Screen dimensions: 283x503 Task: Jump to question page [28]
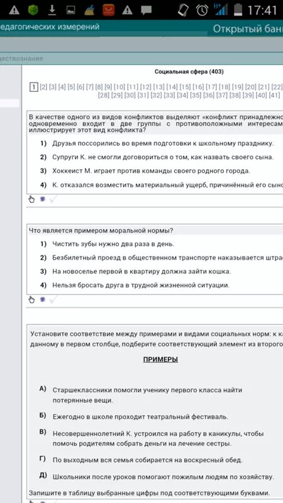tap(104, 96)
